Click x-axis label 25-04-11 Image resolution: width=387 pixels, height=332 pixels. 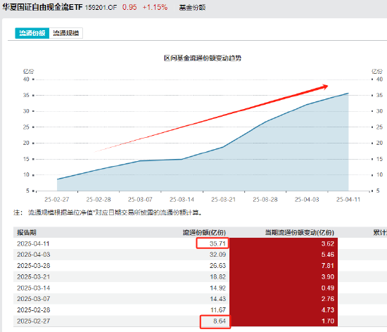[348, 199]
